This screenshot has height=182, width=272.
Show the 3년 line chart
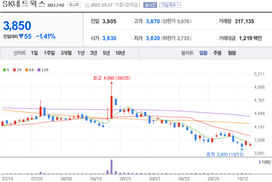94,53
